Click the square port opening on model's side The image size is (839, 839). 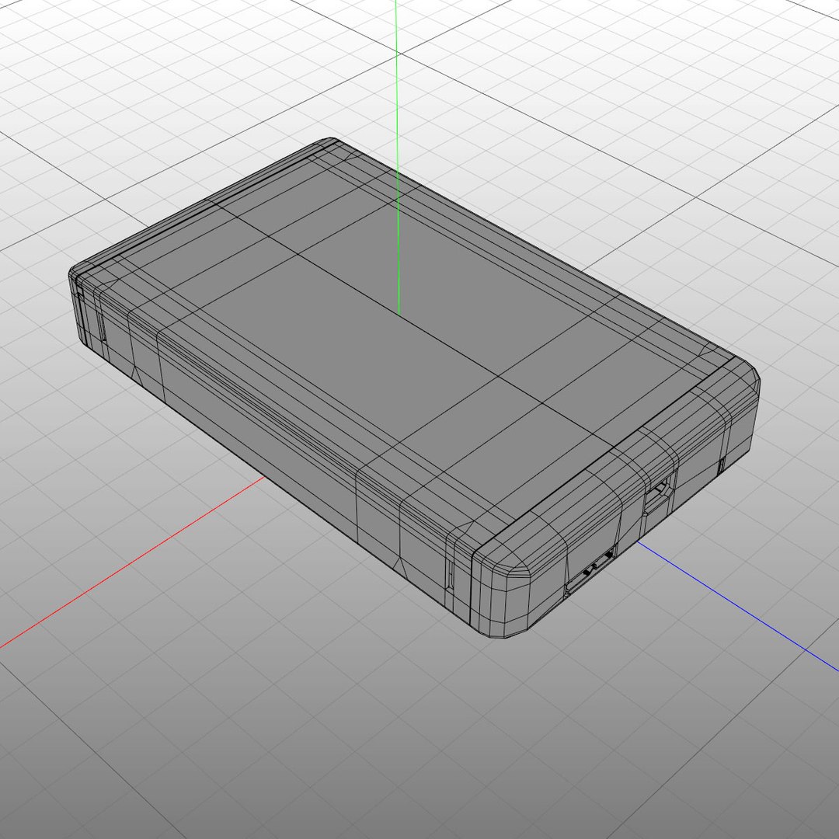point(660,493)
